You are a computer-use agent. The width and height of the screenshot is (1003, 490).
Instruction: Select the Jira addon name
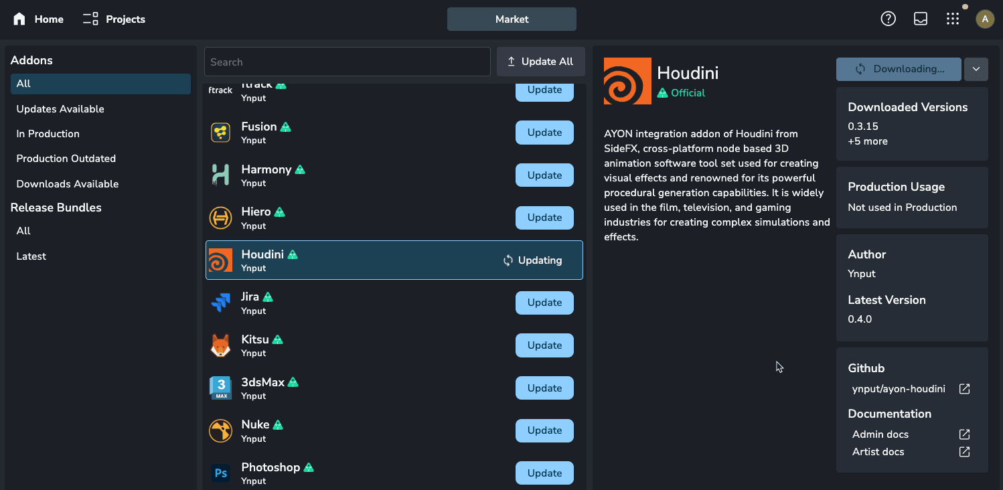250,297
